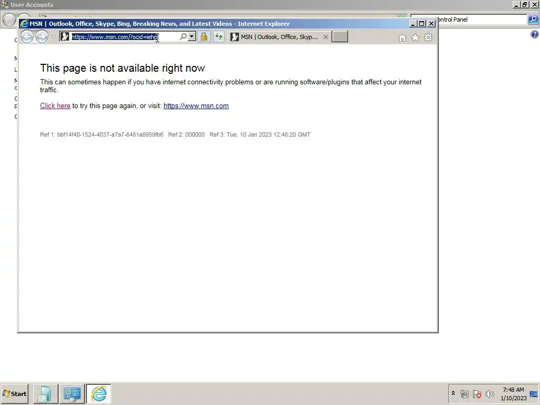Close the MSN tab

point(325,37)
